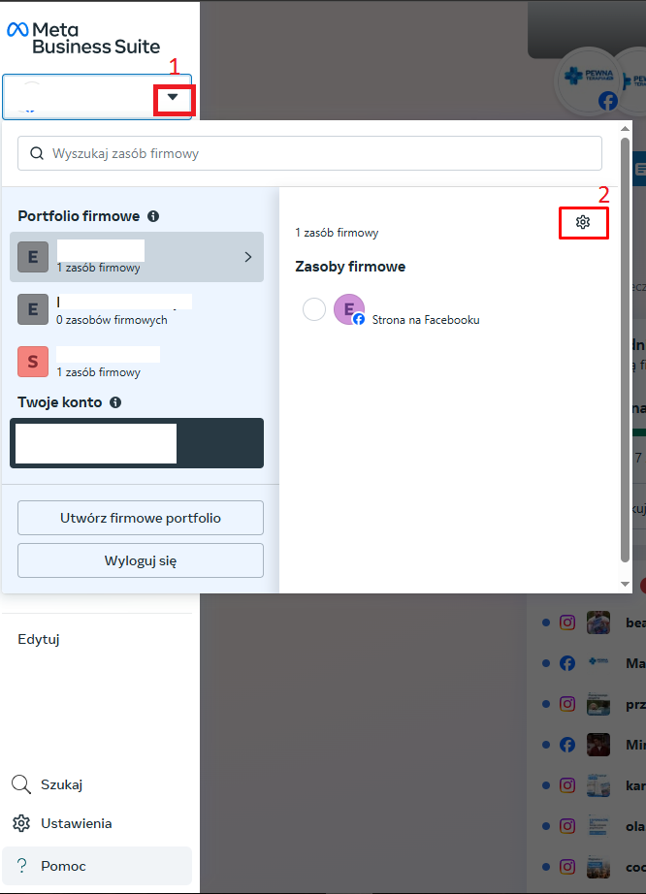Click the popup's vertical scrollbar thumb

[x=626, y=349]
